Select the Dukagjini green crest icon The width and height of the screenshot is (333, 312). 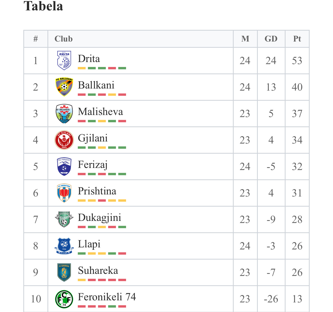pyautogui.click(x=64, y=219)
